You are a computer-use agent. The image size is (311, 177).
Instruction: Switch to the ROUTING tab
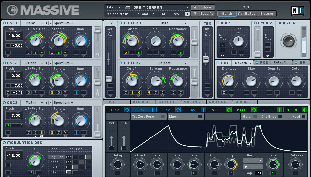(x=219, y=102)
